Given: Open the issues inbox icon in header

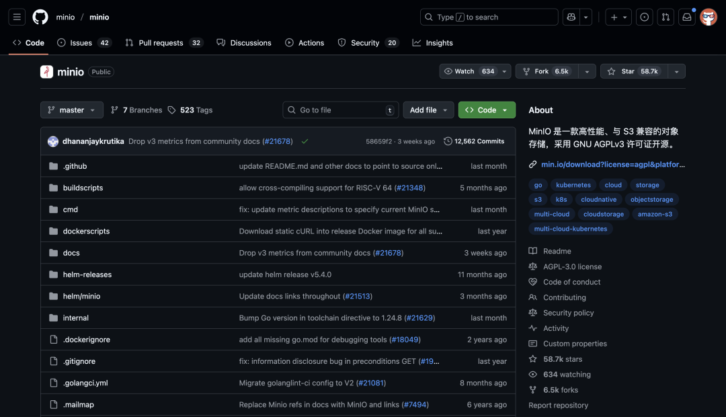Looking at the screenshot, I should click(644, 17).
